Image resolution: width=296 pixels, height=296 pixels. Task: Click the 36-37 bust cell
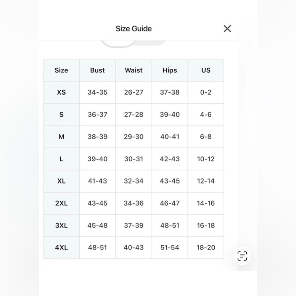pyautogui.click(x=97, y=115)
